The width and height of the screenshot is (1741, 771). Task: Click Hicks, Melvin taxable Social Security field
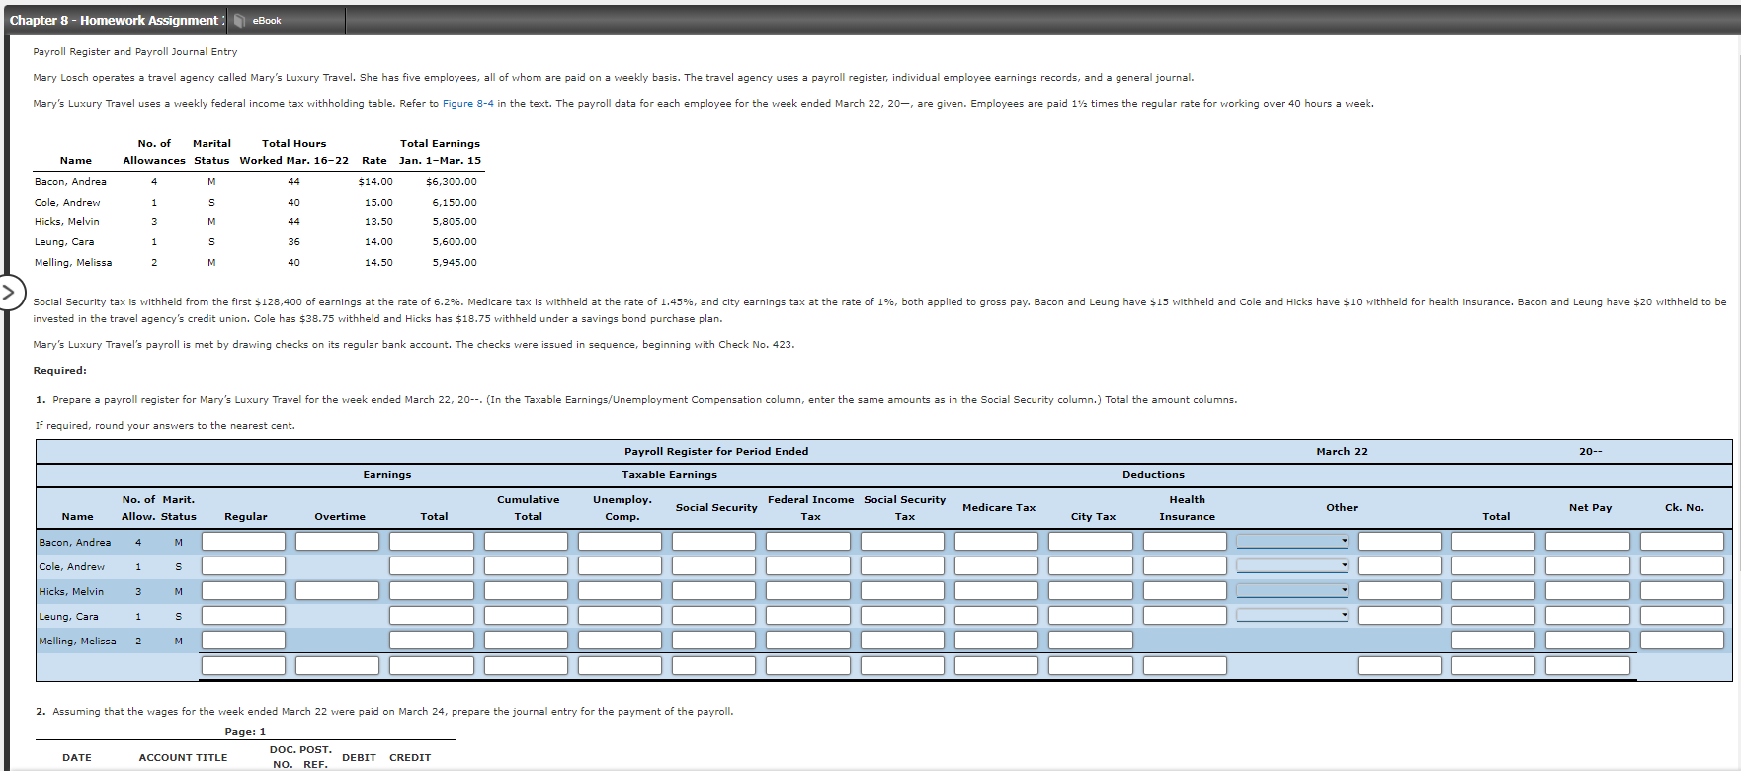[x=713, y=591]
